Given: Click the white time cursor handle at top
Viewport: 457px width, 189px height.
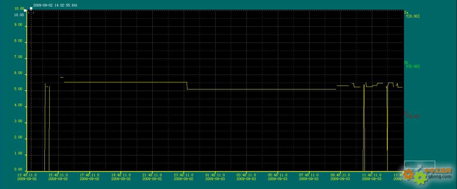Looking at the screenshot, I should (31, 8).
